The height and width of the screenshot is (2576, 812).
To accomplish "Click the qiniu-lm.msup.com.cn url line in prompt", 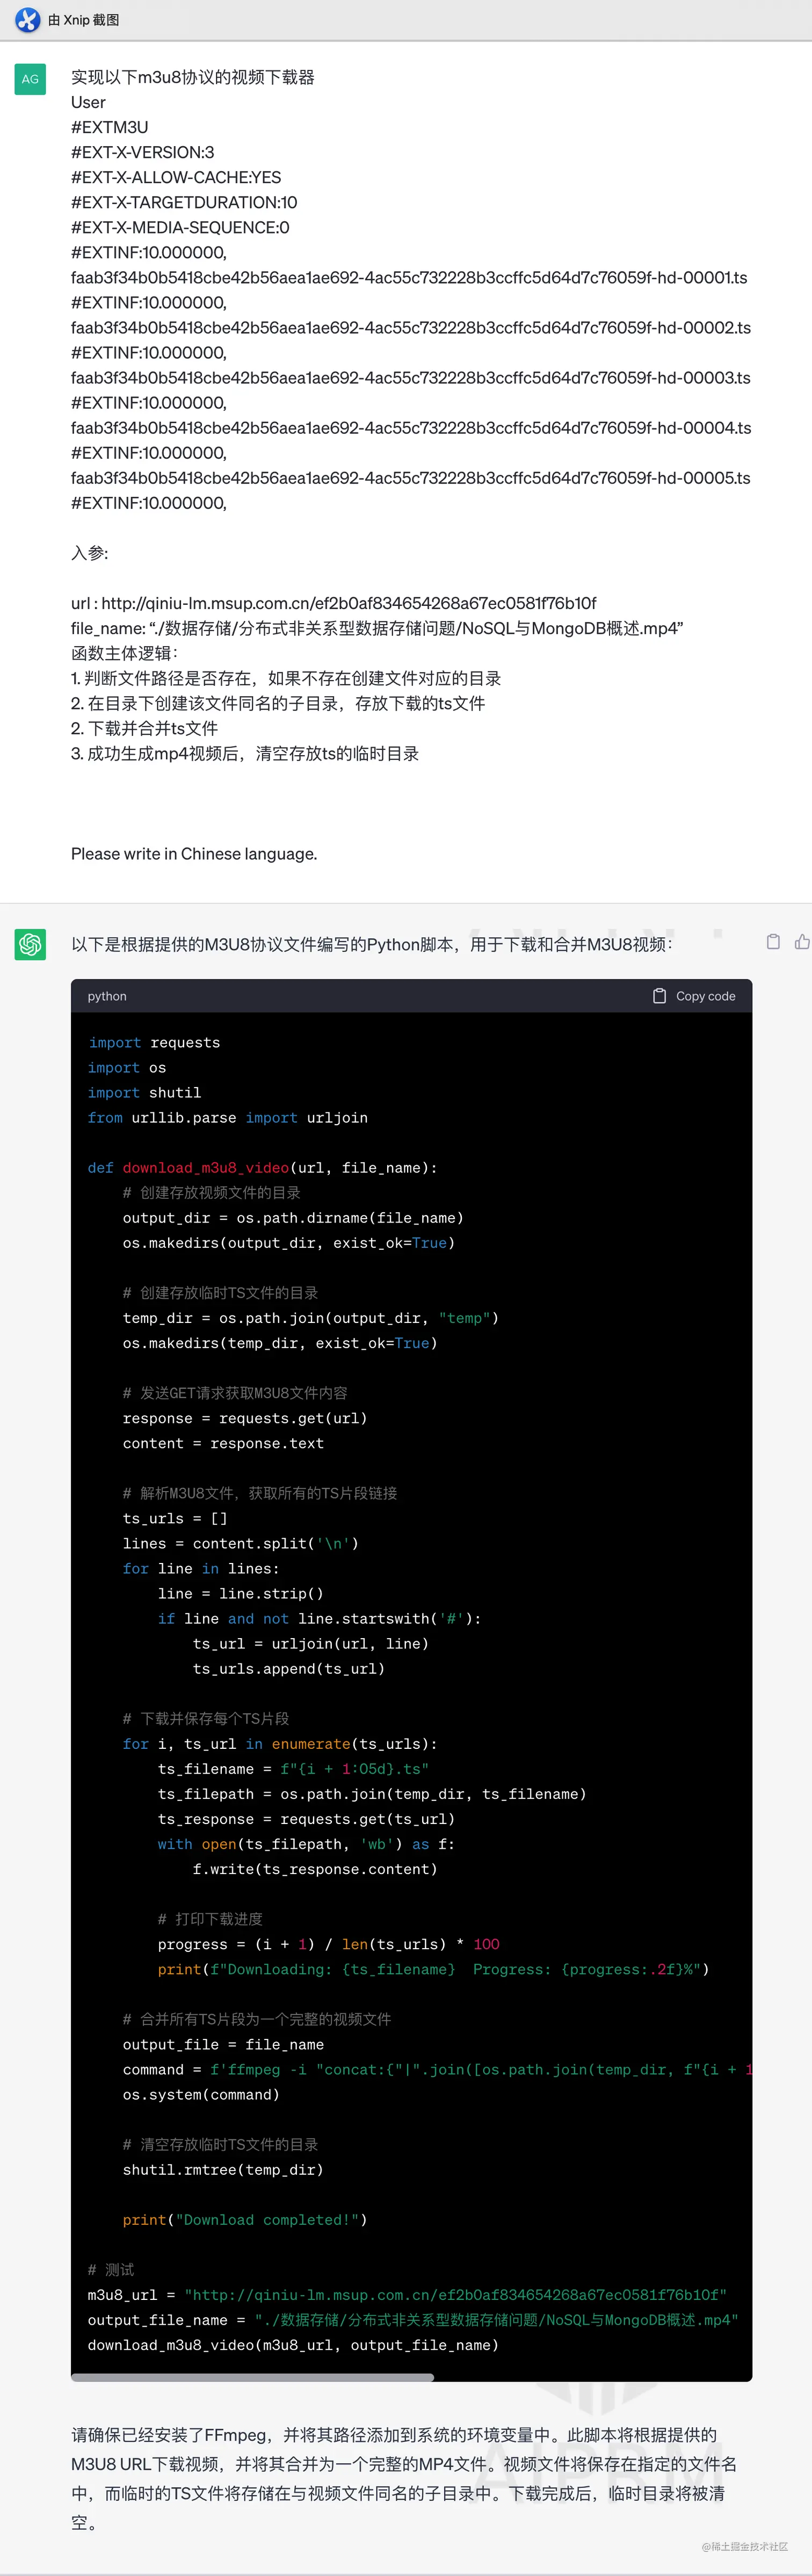I will pos(334,603).
